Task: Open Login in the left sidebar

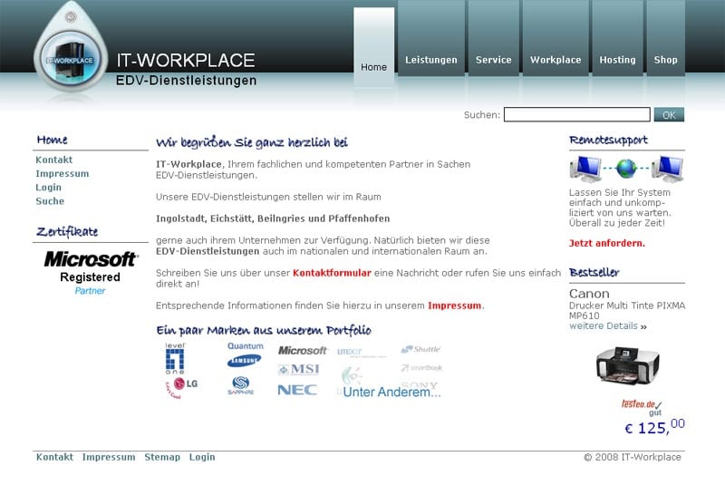Action: click(x=49, y=188)
